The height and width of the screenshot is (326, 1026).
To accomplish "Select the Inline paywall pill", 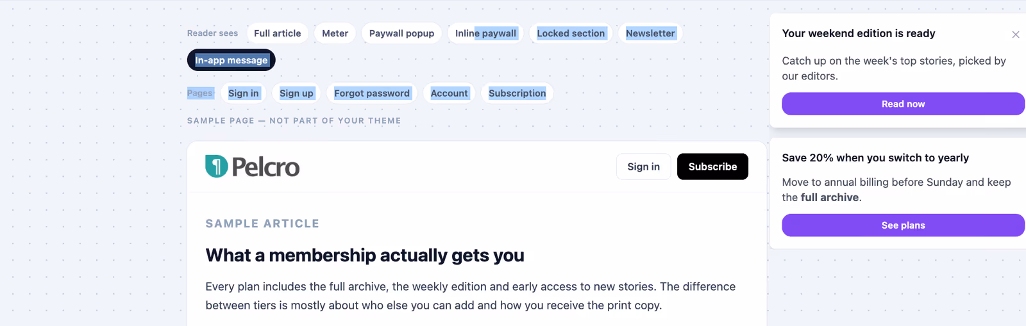I will tap(485, 33).
